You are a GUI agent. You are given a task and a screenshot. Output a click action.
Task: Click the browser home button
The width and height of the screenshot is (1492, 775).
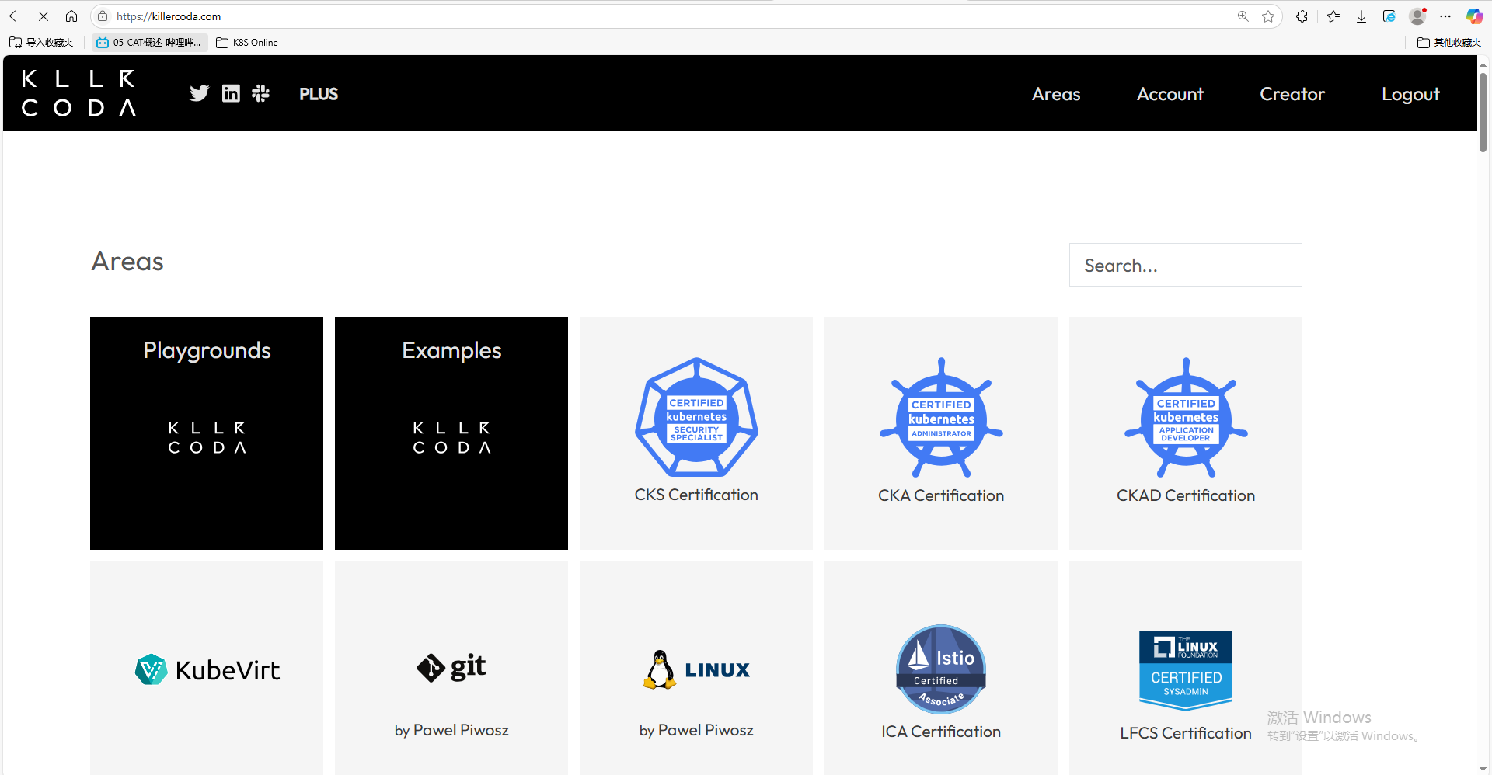(71, 16)
